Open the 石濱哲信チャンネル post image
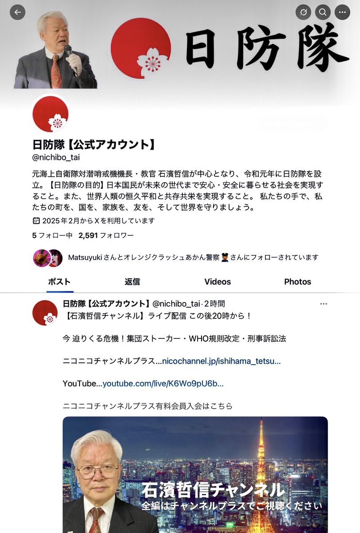 [x=195, y=474]
